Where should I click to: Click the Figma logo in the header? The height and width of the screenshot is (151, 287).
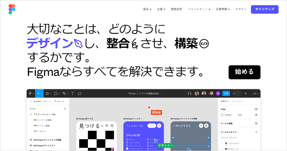click(x=12, y=9)
